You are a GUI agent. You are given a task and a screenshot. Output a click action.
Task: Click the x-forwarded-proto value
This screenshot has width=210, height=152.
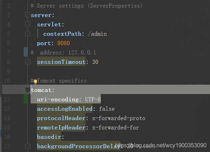coord(119,118)
